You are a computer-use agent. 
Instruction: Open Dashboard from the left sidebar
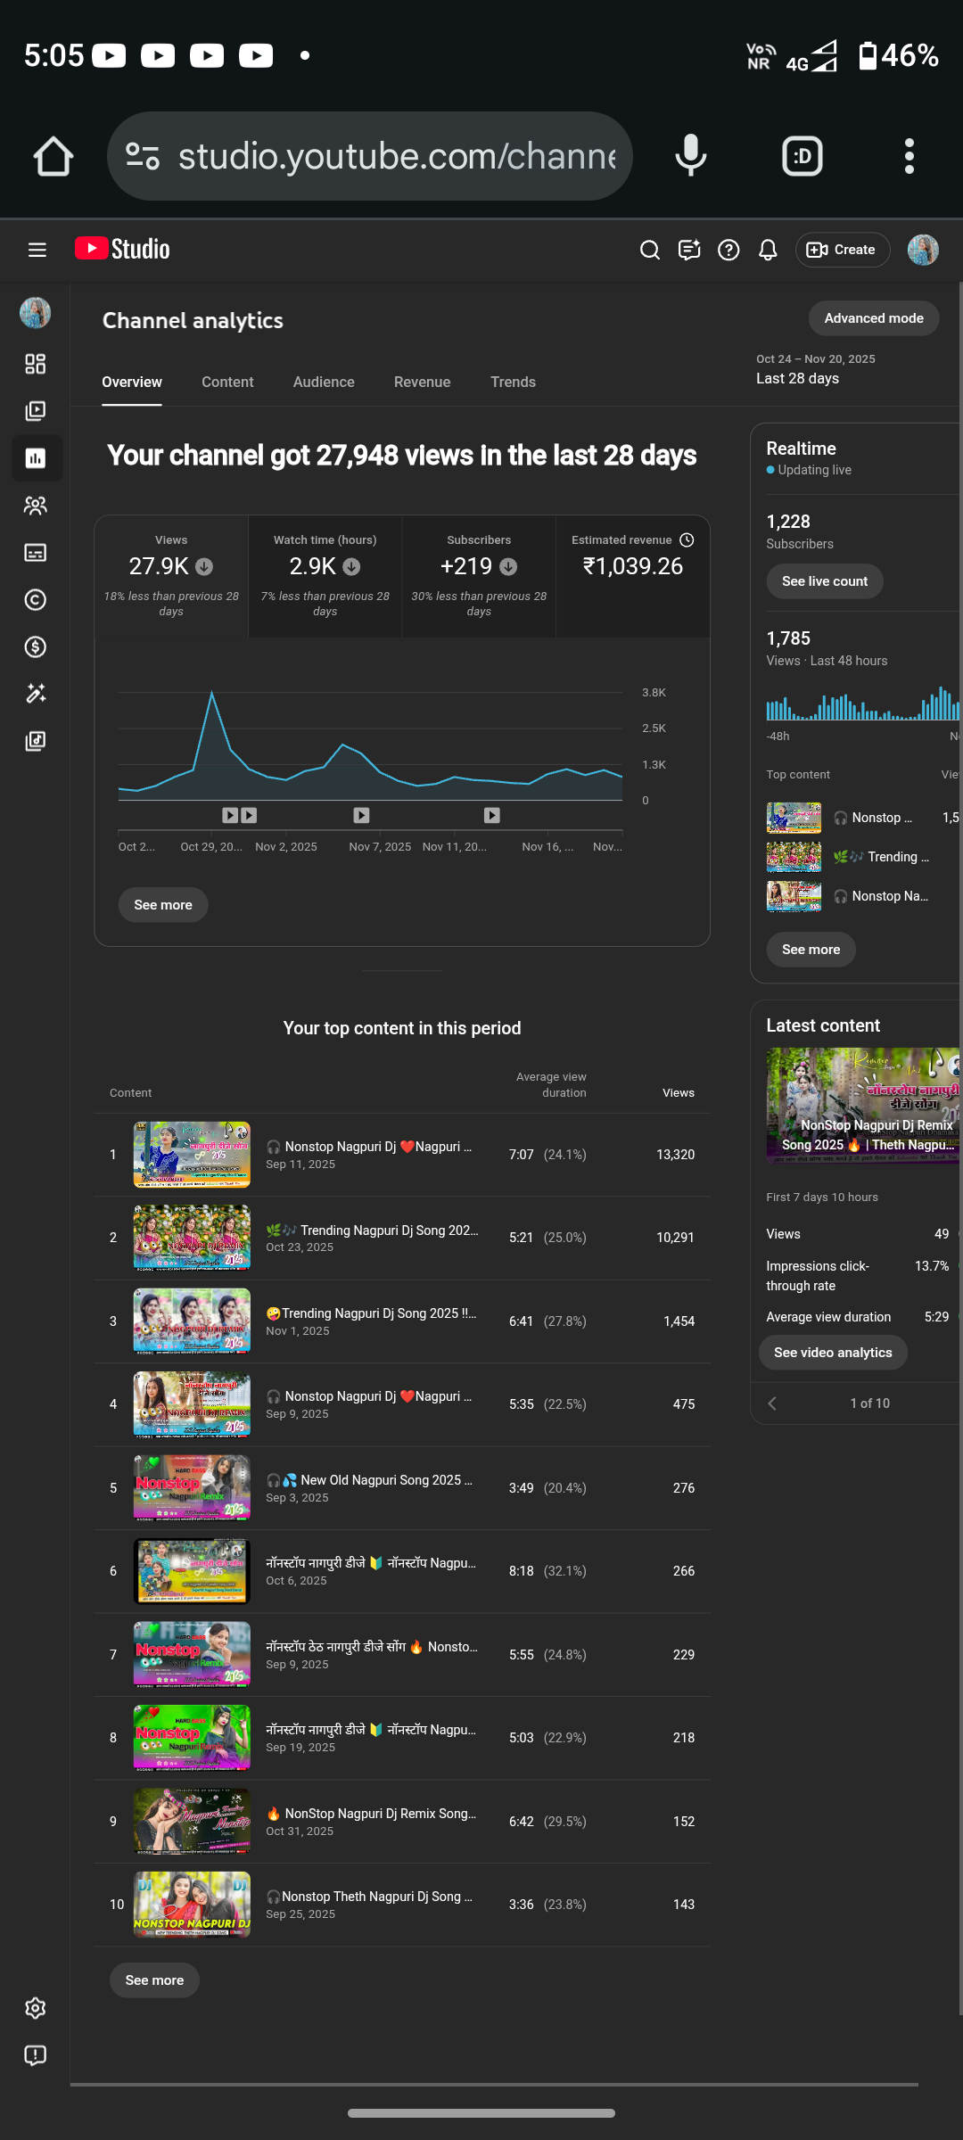click(36, 364)
